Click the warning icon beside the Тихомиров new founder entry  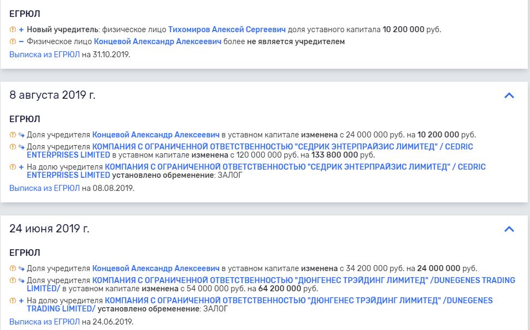(x=13, y=29)
